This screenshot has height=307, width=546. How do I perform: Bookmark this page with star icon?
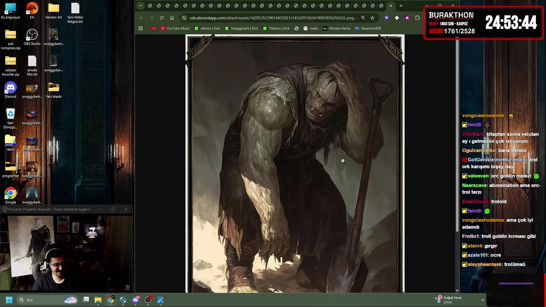372,18
